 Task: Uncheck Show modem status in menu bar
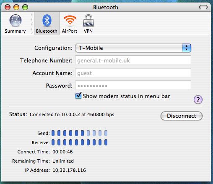(x=78, y=96)
